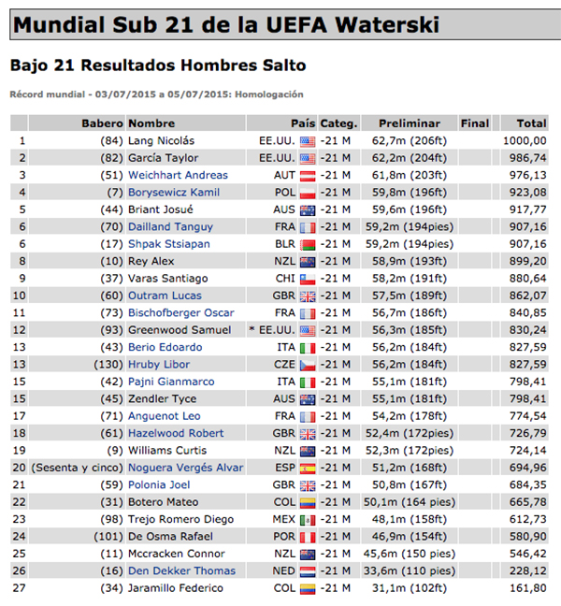This screenshot has width=561, height=606.
Task: Click the Belarus flag next to Shpak Stsiapan
Action: 309,244
